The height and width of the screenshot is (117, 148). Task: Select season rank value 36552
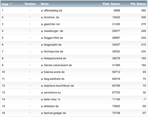pyautogui.click(x=116, y=51)
